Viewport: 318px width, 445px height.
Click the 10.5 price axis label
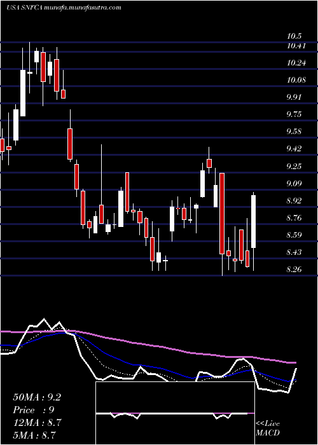[294, 36]
